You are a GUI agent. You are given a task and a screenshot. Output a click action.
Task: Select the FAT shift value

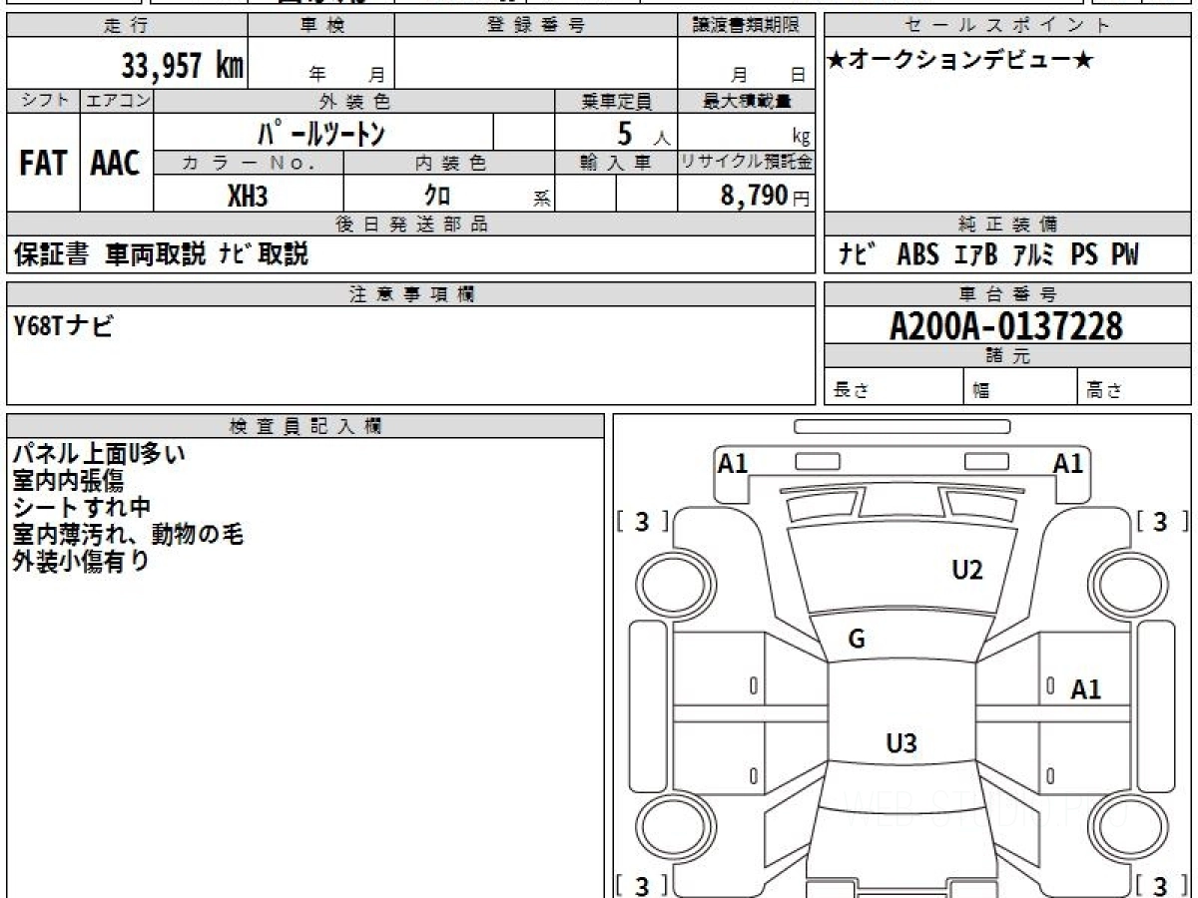43,164
